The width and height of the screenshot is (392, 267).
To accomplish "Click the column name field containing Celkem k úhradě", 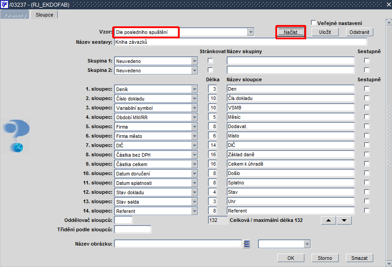I will [x=291, y=164].
